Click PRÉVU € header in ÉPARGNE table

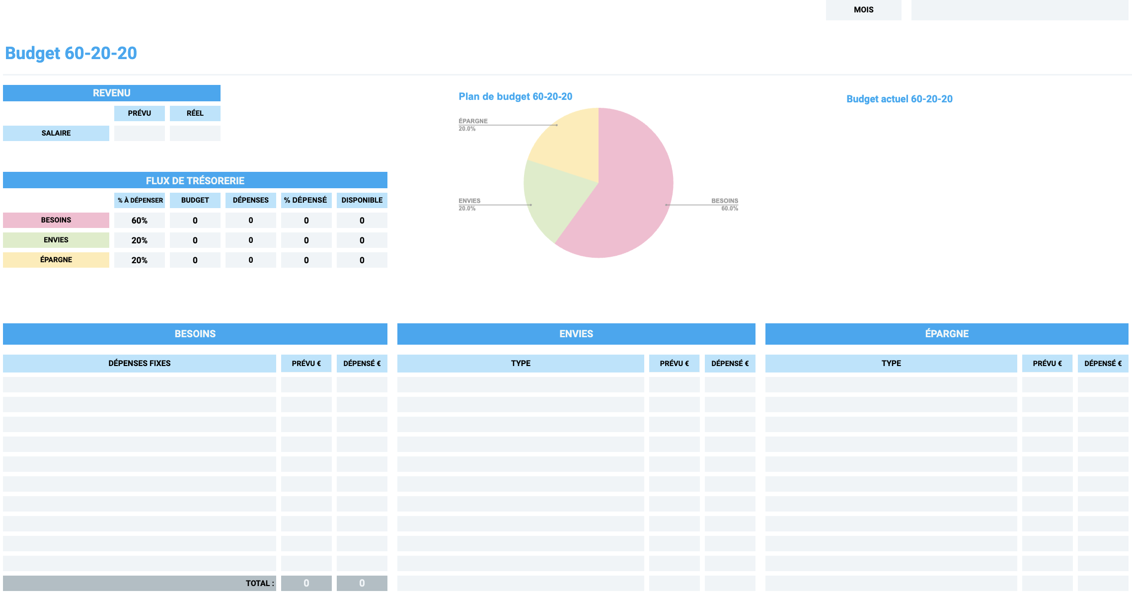pyautogui.click(x=1048, y=364)
